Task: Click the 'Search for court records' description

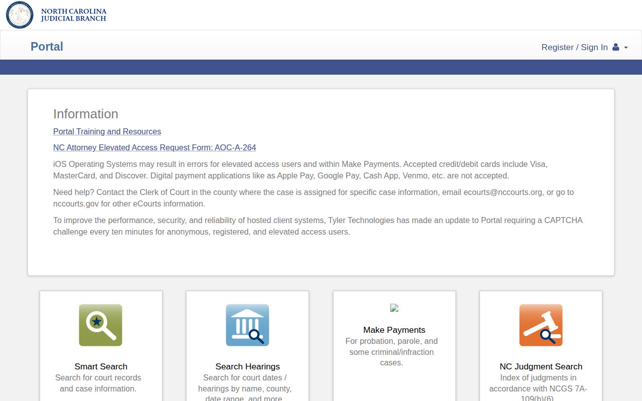Action: pos(98,383)
